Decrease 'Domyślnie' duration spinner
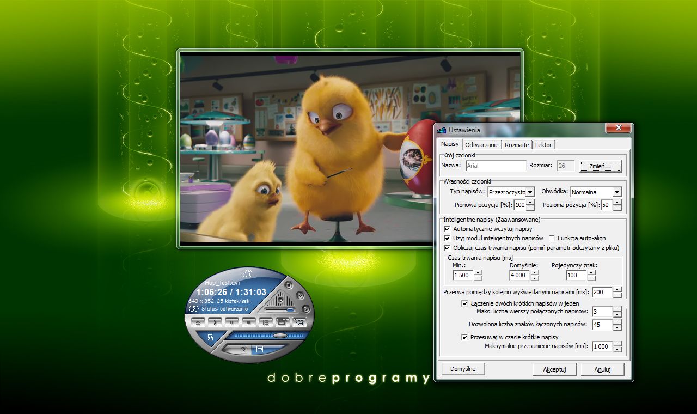The width and height of the screenshot is (697, 414). (535, 278)
